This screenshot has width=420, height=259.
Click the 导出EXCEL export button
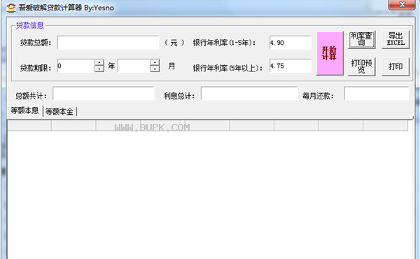point(395,40)
